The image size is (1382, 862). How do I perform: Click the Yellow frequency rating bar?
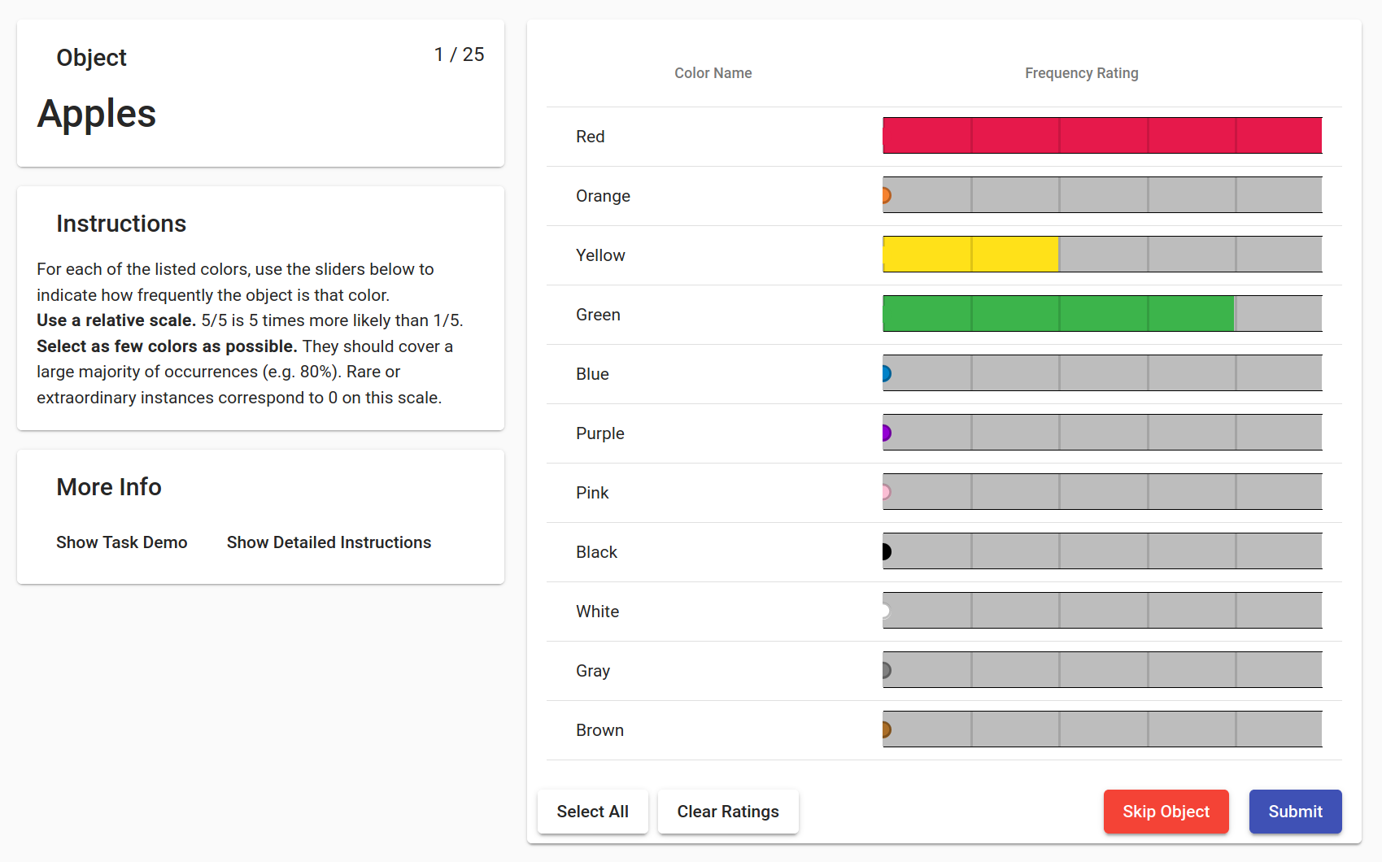pyautogui.click(x=1102, y=255)
